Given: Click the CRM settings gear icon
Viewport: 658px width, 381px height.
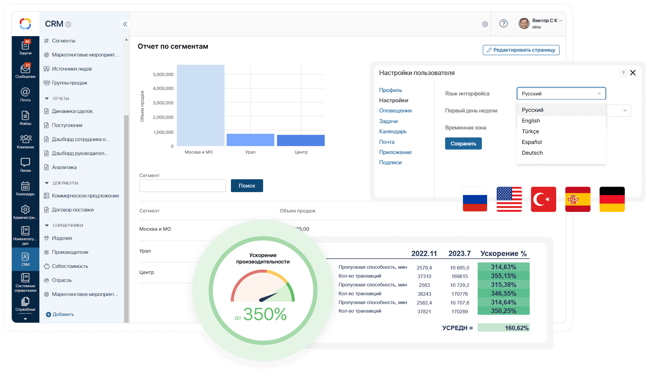Looking at the screenshot, I should [x=68, y=24].
